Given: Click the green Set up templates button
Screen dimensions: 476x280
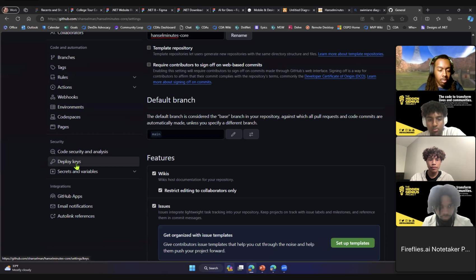Looking at the screenshot, I should (353, 243).
